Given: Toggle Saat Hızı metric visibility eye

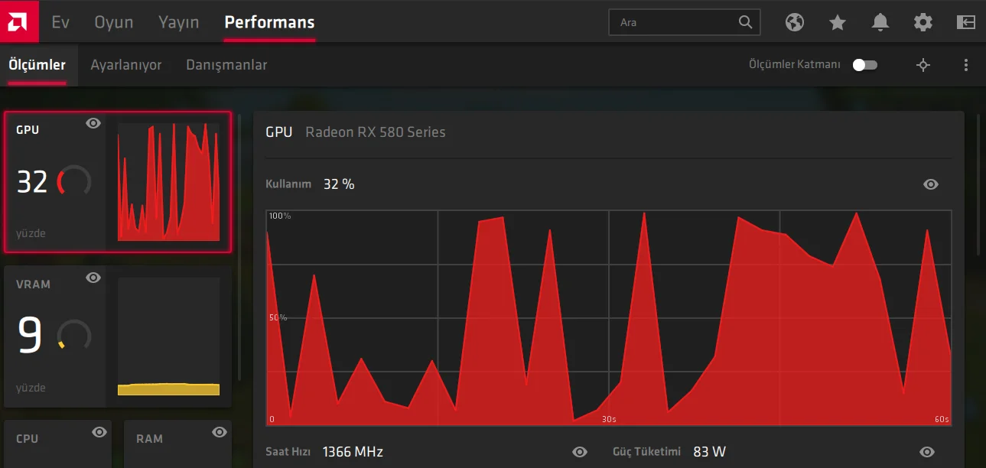Looking at the screenshot, I should 580,452.
